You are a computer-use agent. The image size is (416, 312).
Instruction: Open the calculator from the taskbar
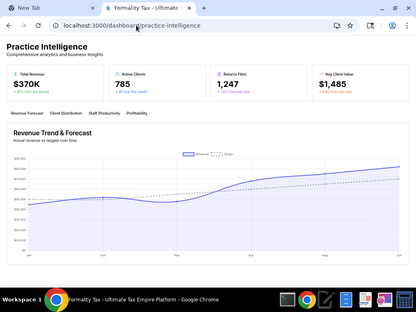pyautogui.click(x=404, y=300)
